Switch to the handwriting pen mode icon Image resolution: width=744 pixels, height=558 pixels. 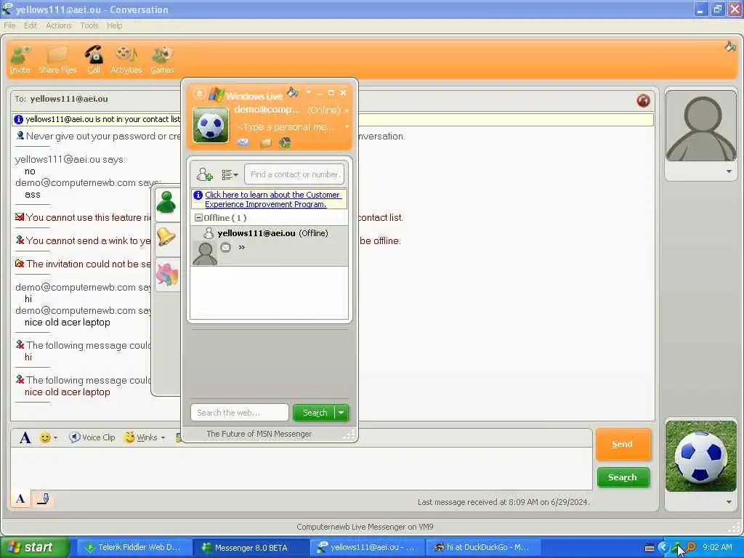pyautogui.click(x=43, y=498)
